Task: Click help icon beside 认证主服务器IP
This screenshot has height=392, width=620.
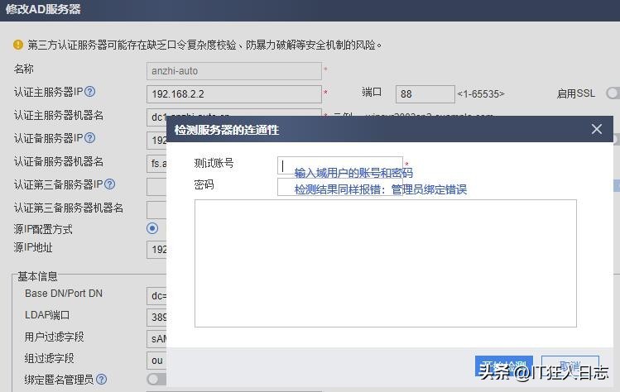Action: [90, 92]
